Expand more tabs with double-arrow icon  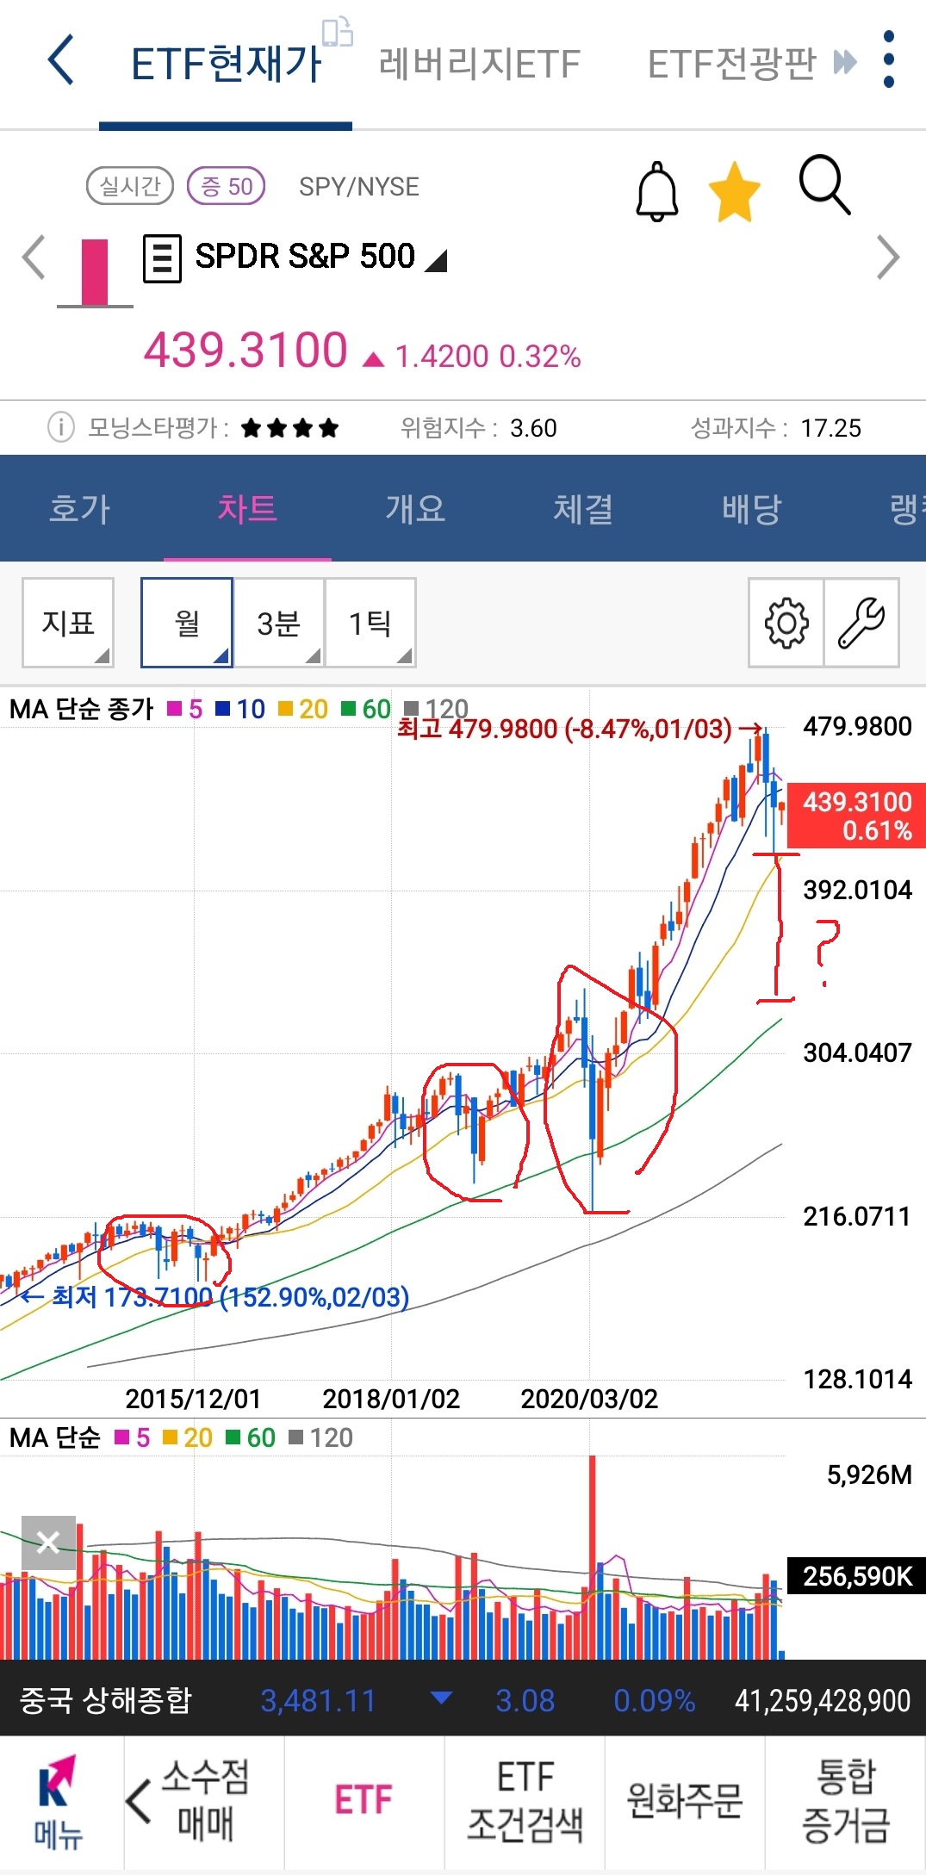tap(845, 62)
